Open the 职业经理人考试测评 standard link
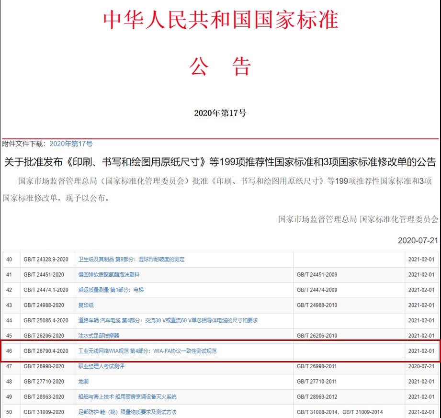441x418 pixels. [101, 366]
